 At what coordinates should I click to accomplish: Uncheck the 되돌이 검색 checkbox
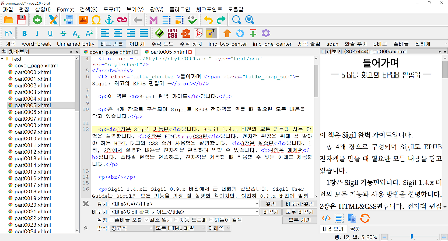211,220
